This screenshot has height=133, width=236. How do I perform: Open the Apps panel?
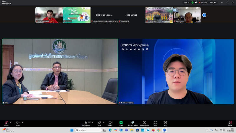pos(155,123)
